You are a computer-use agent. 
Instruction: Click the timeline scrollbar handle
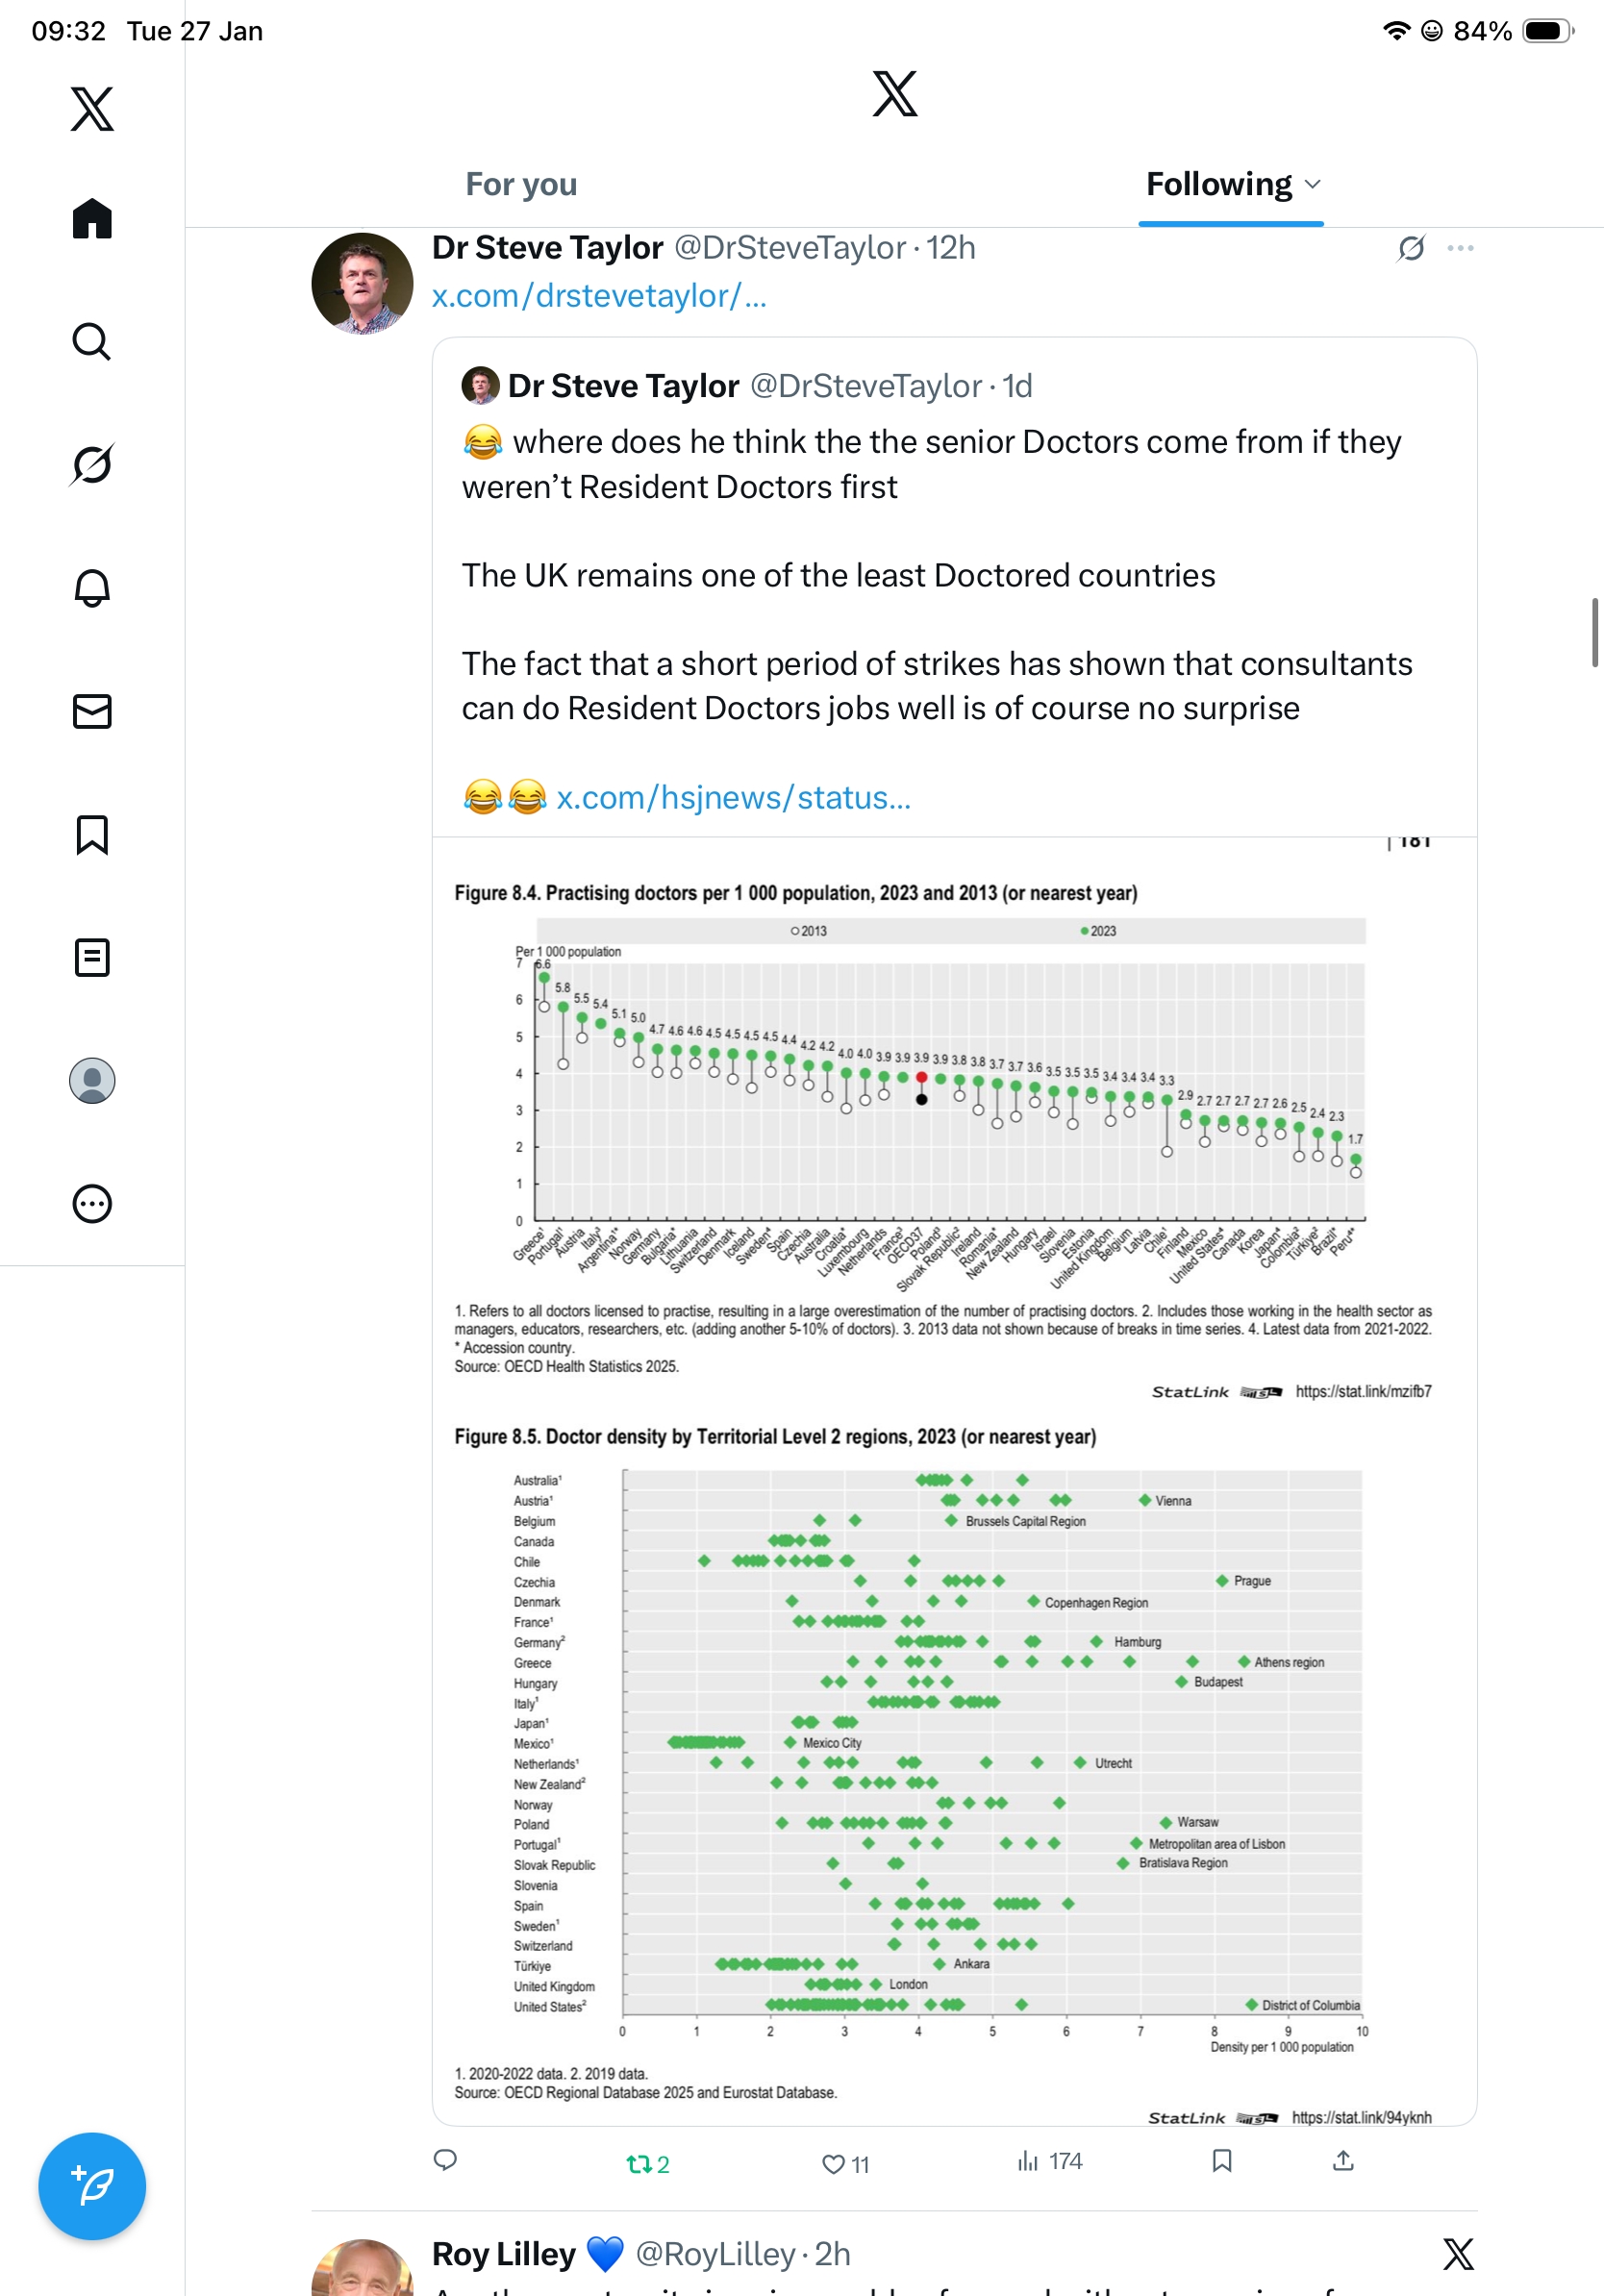pyautogui.click(x=1594, y=632)
